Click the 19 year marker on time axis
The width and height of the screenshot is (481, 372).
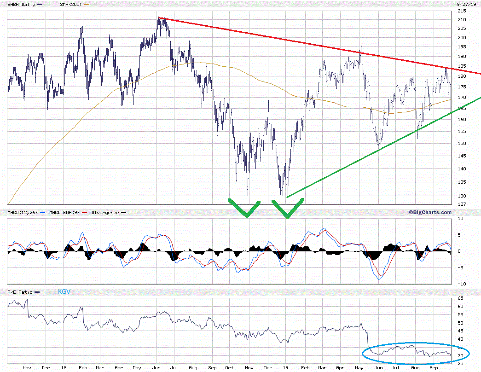coord(285,368)
